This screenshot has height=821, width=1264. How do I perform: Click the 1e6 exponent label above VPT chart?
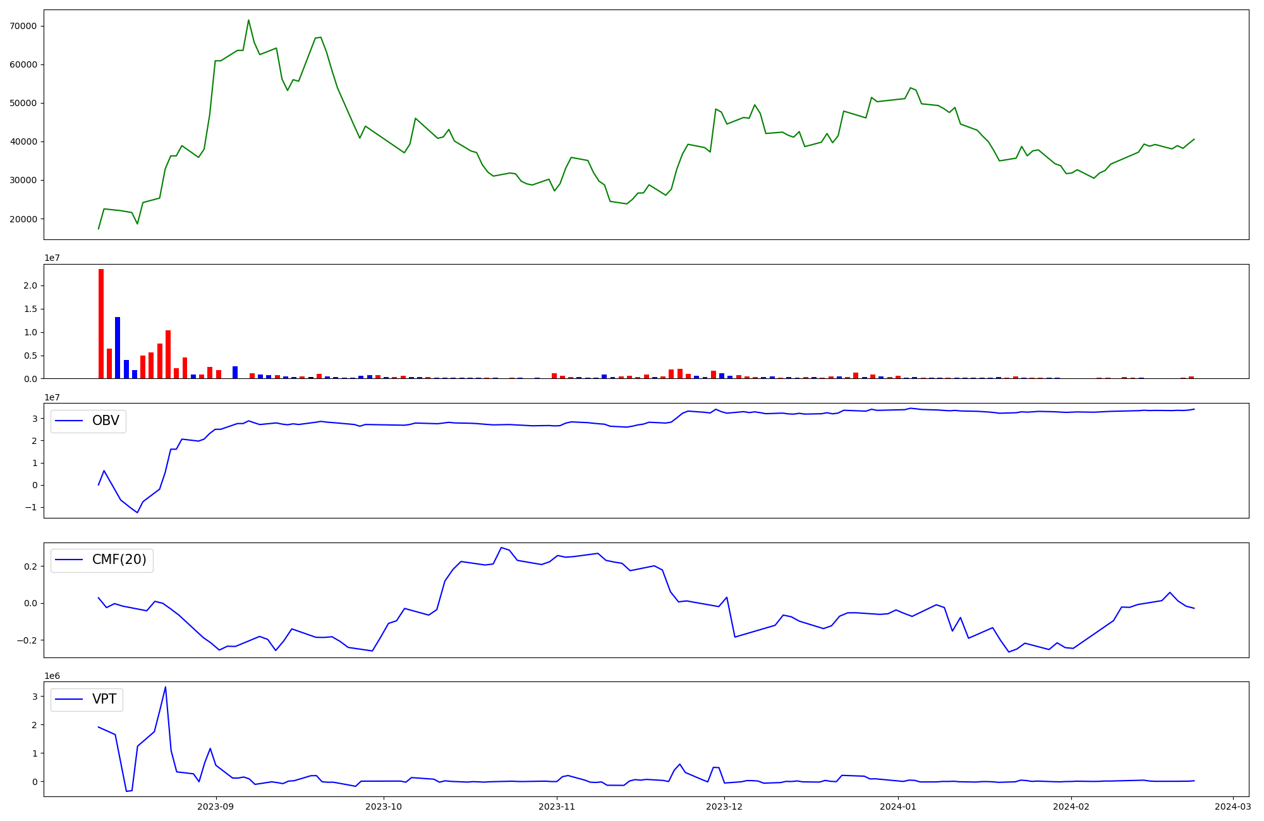52,676
